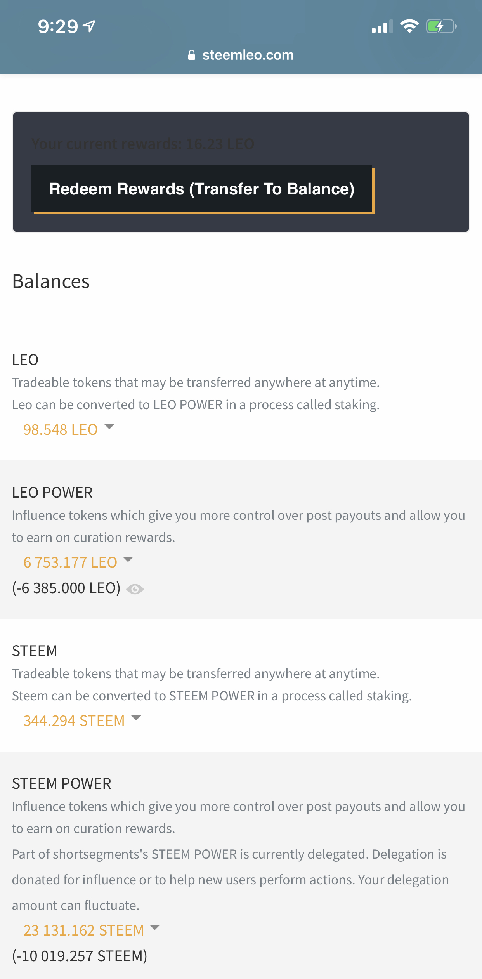Tap the padlock icon beside steemleo.com

191,55
